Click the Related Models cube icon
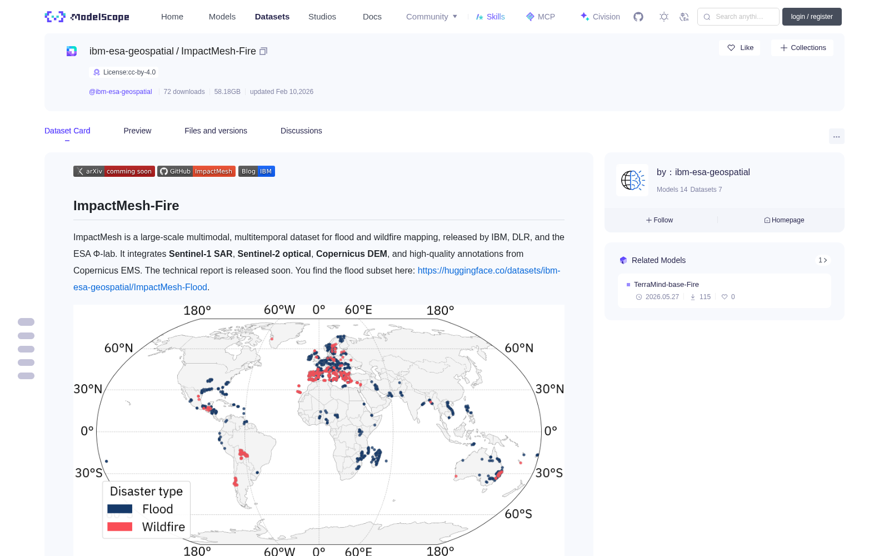Image resolution: width=889 pixels, height=556 pixels. click(x=623, y=260)
